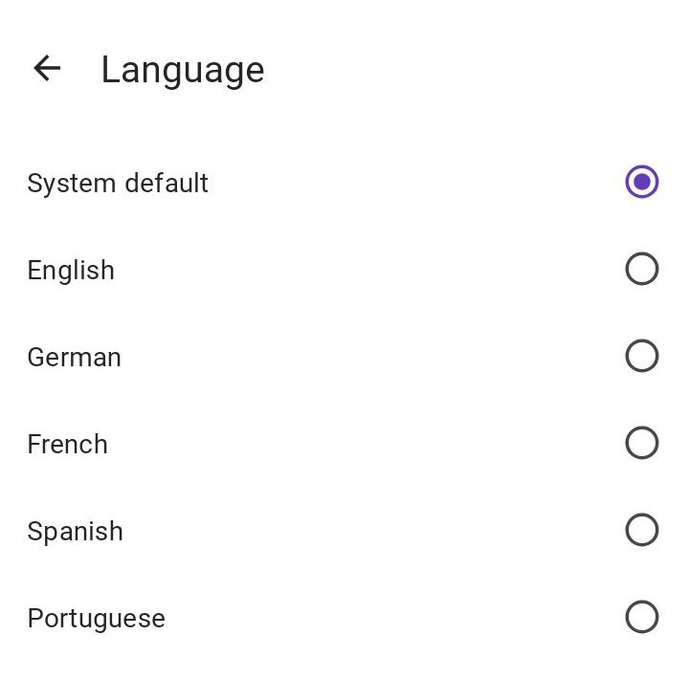Select the English radio button

tap(641, 269)
